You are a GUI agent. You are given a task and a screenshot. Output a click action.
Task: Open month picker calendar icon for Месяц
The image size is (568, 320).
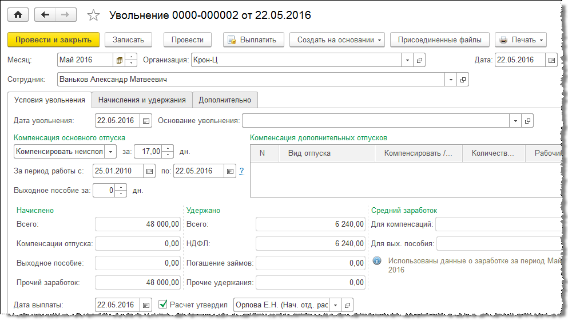pyautogui.click(x=119, y=60)
